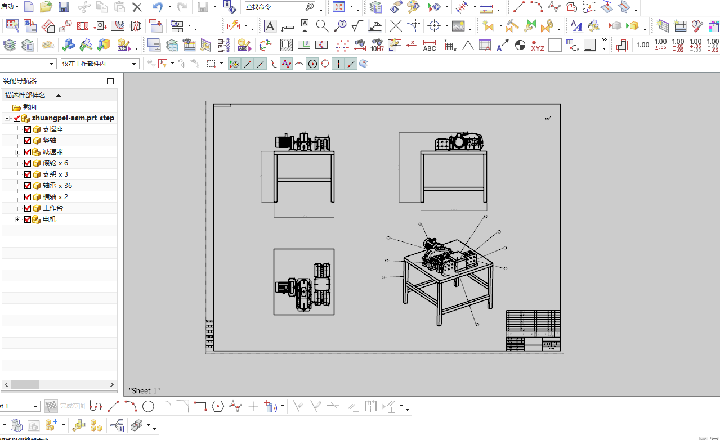
Task: Select the Rectangle sketch tool
Action: point(200,406)
